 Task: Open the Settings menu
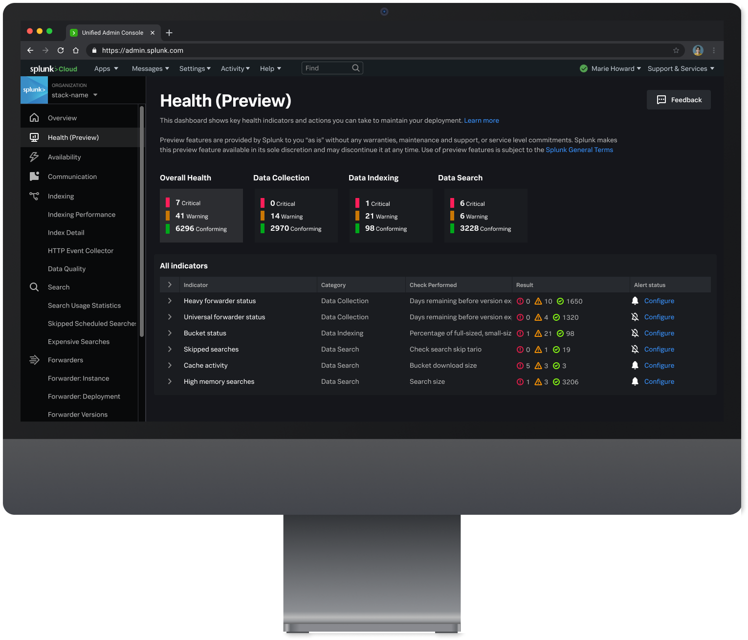[195, 68]
